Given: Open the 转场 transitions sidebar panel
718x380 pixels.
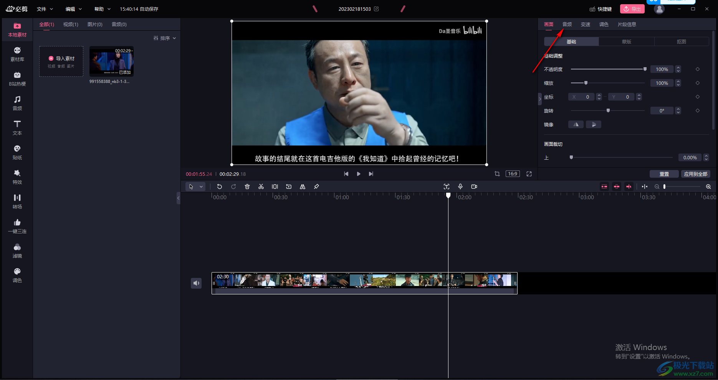Looking at the screenshot, I should click(17, 202).
